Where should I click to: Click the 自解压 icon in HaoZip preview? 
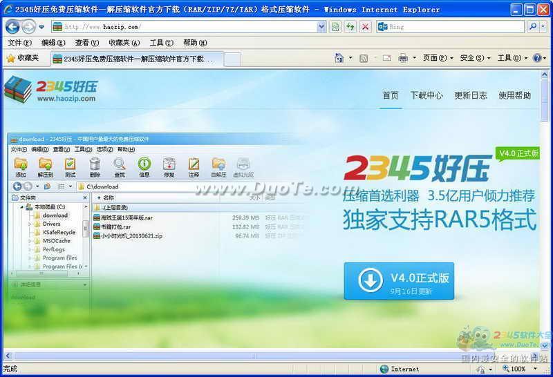point(218,167)
